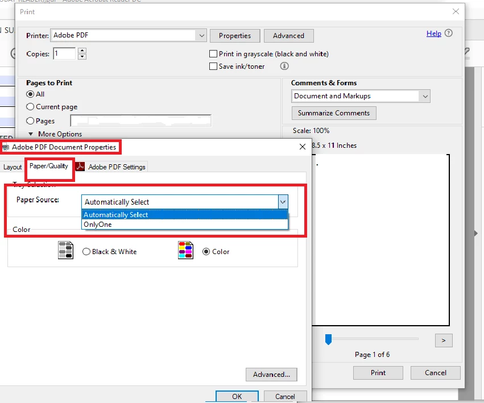Click the Summarize Comments button

(x=334, y=113)
